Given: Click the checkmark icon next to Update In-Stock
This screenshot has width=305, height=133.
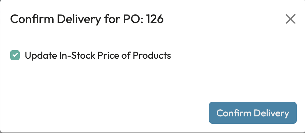Looking at the screenshot, I should tap(15, 55).
